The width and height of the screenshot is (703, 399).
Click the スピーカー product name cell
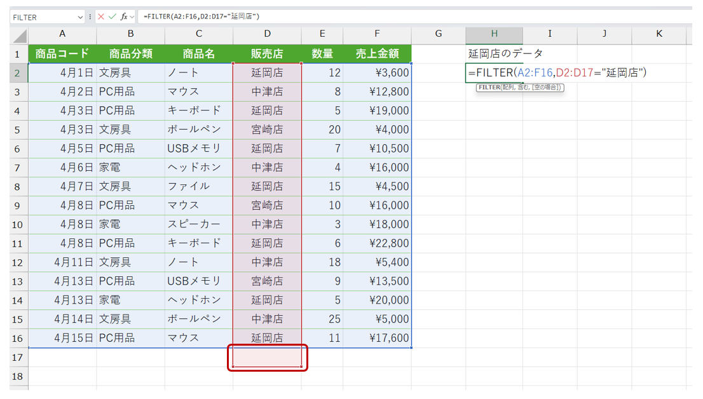[199, 224]
